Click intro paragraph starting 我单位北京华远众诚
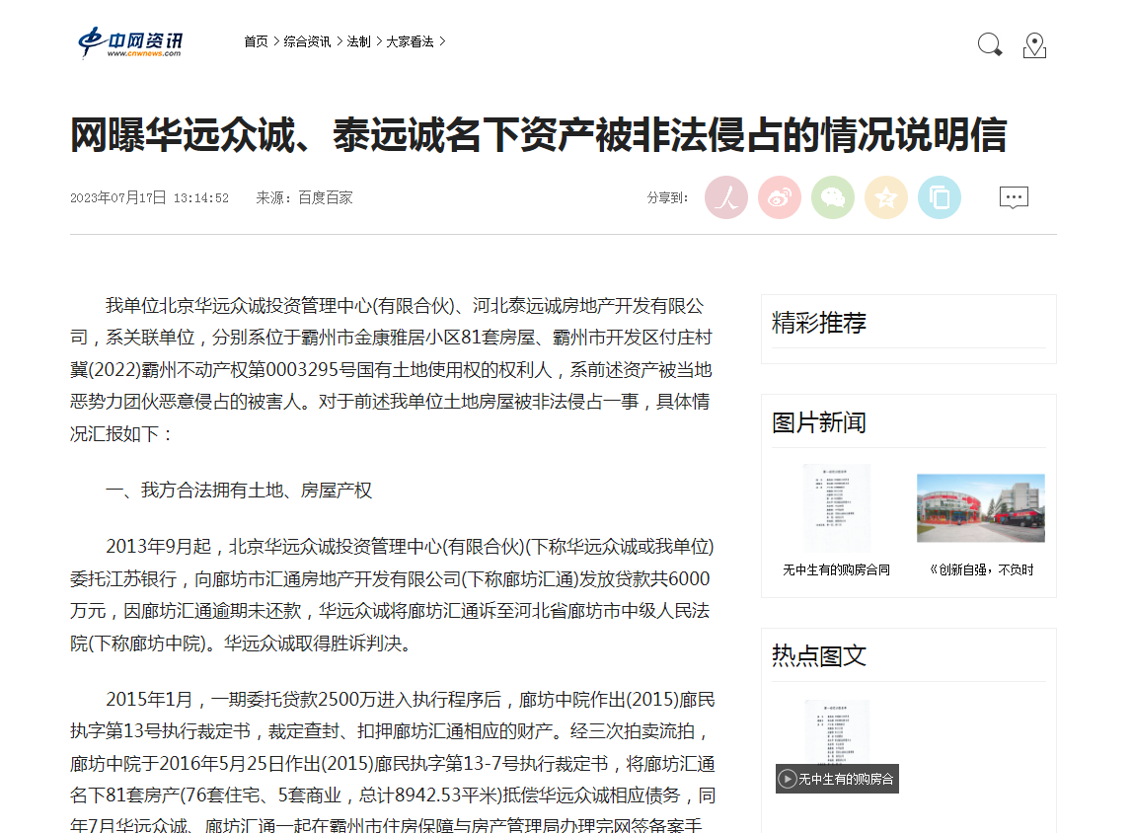 point(391,369)
